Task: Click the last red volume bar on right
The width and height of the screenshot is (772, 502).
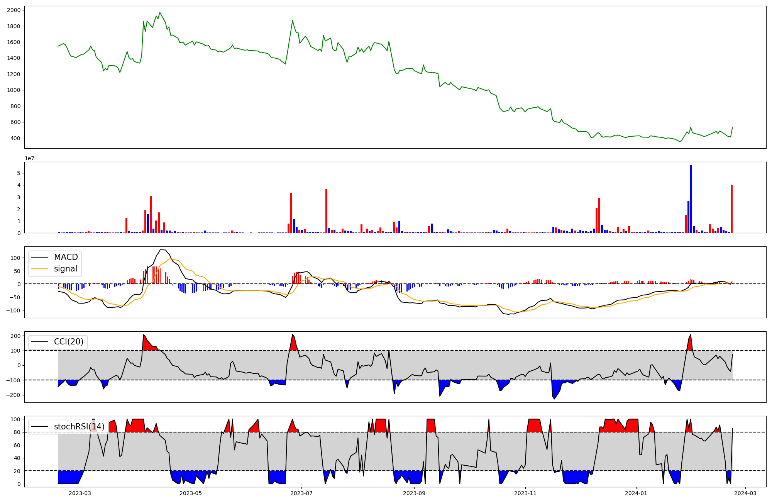Action: 731,209
